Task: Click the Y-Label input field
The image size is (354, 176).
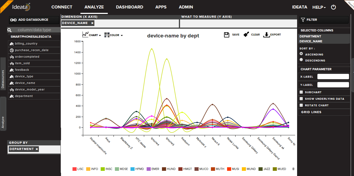Action: (333, 85)
